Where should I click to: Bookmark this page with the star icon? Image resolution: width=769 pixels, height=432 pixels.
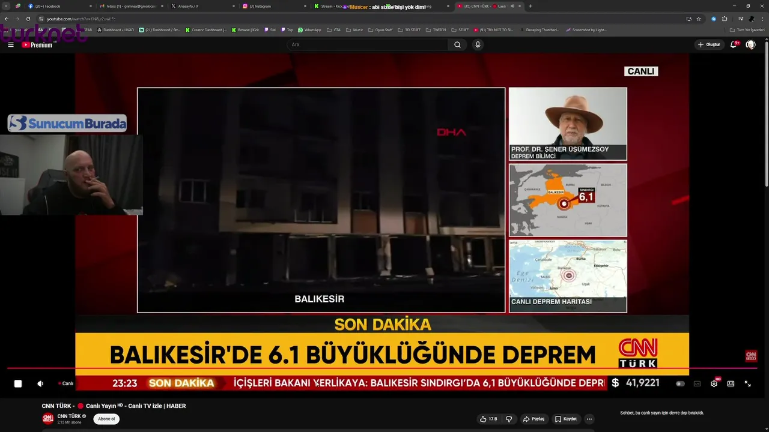click(x=699, y=19)
